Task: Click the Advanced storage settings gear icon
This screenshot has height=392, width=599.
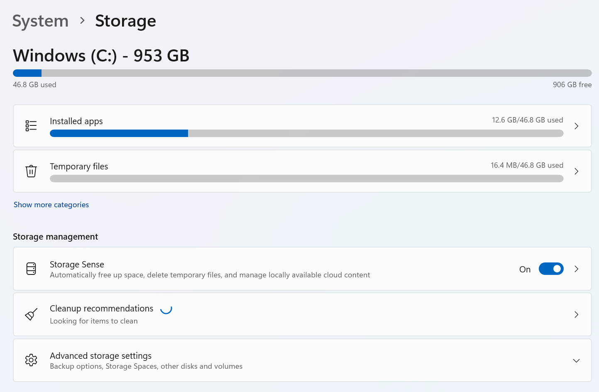Action: 31,360
